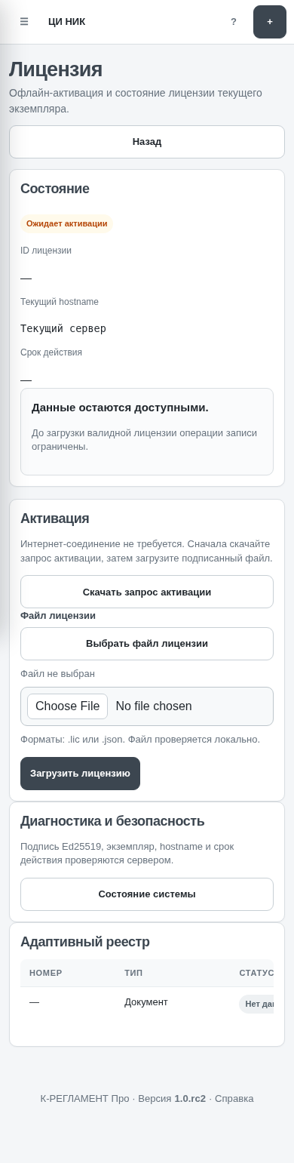Screen dimensions: 294x1163
Task: Open the native Choose File picker
Action: (x=68, y=706)
